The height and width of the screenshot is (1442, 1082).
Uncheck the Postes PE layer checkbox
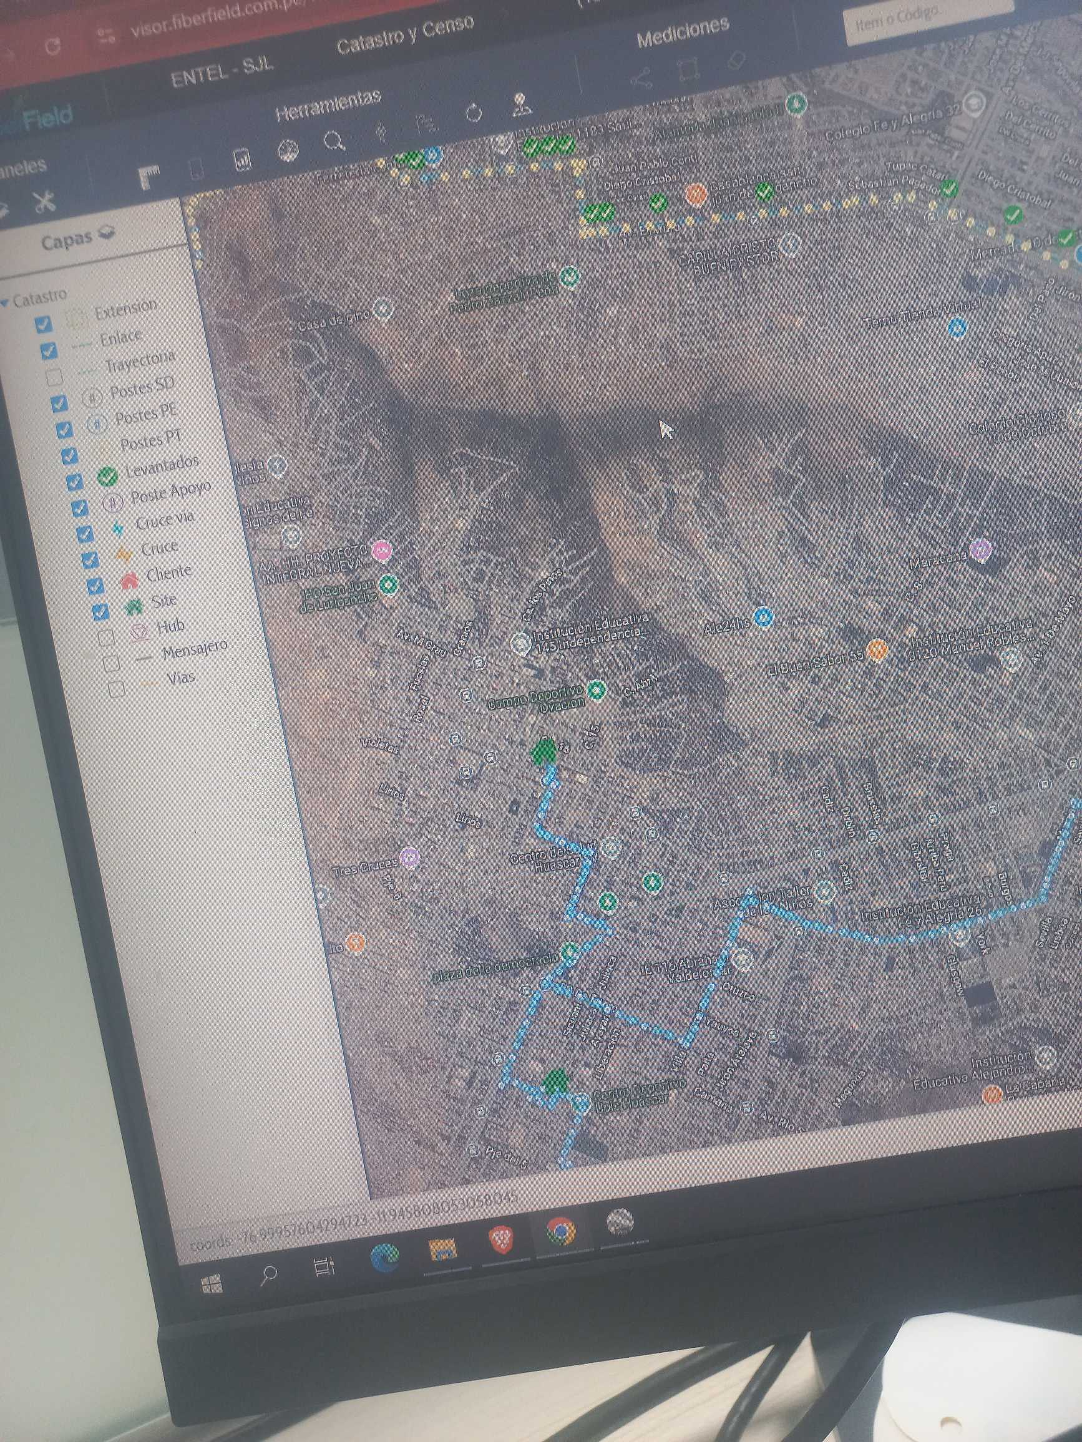[64, 430]
